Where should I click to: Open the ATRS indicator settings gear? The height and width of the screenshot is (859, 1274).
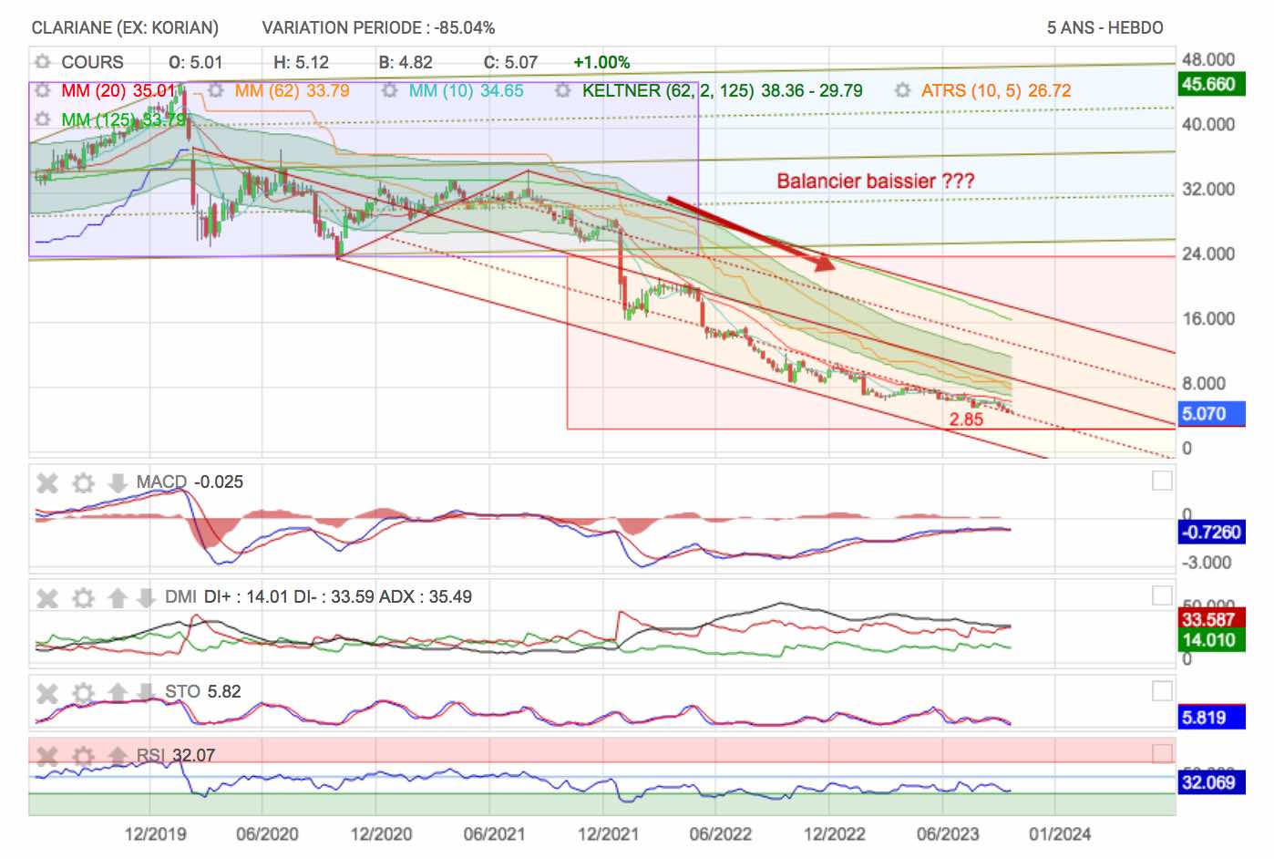[902, 90]
